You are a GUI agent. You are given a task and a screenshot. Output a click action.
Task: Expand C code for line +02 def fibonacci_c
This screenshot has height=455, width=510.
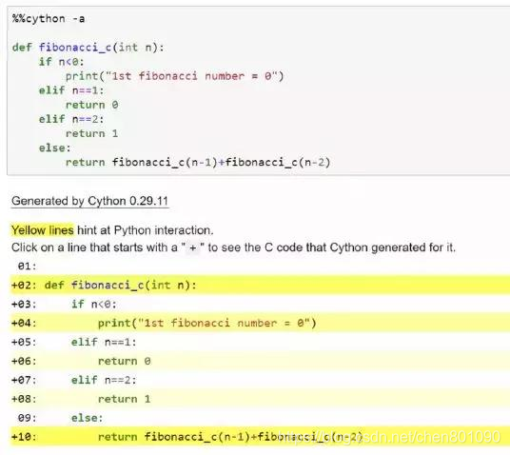tap(260, 286)
